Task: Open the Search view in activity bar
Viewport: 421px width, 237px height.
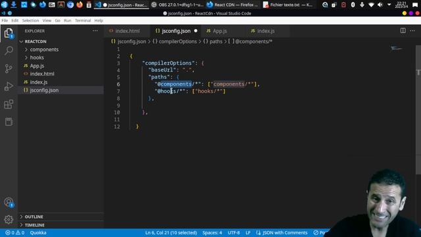Action: click(x=9, y=51)
